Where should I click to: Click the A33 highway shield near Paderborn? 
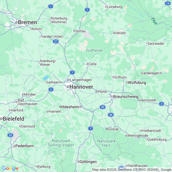(x=10, y=135)
